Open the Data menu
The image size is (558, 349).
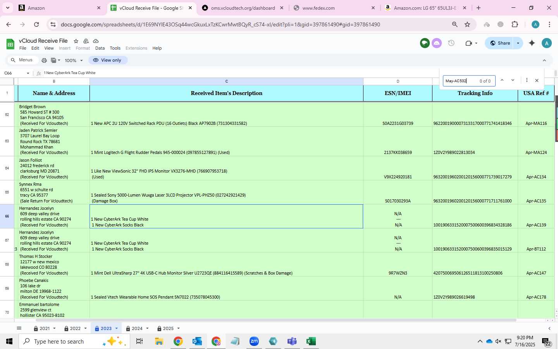[x=100, y=48]
